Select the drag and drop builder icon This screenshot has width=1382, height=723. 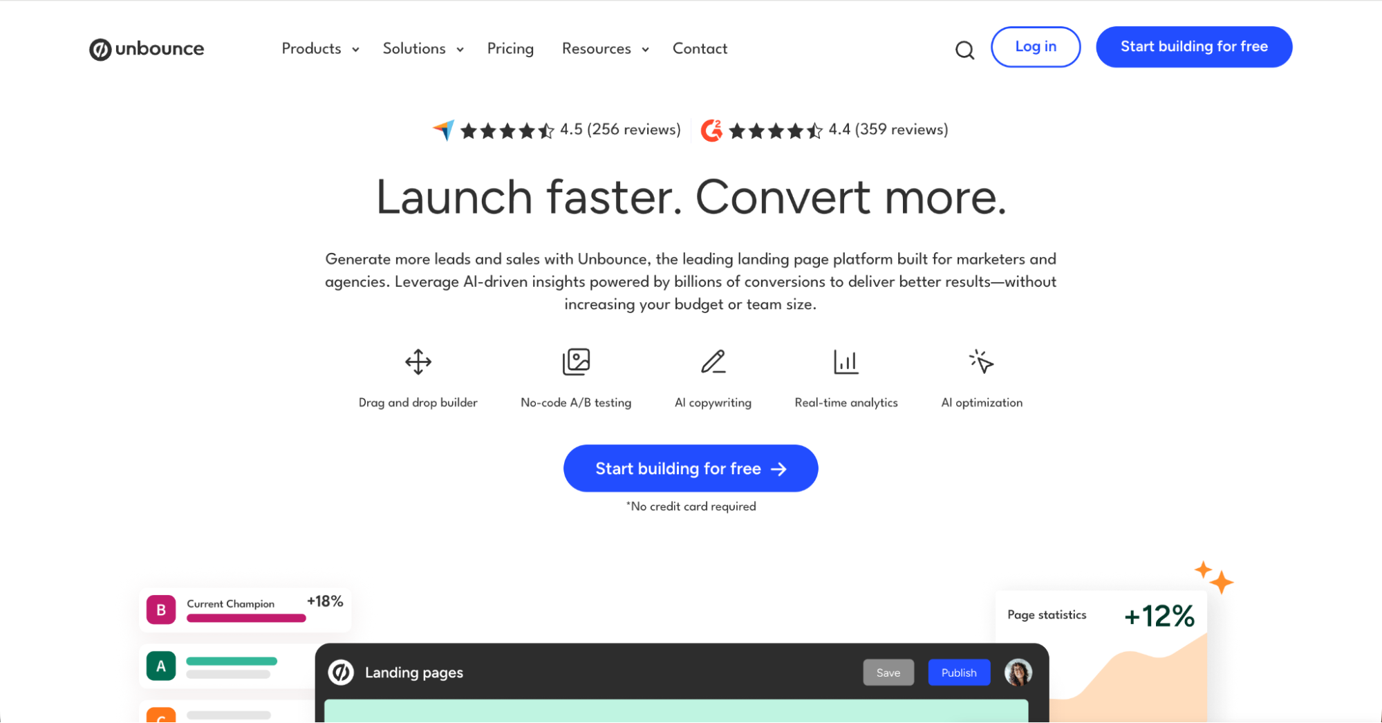click(418, 361)
